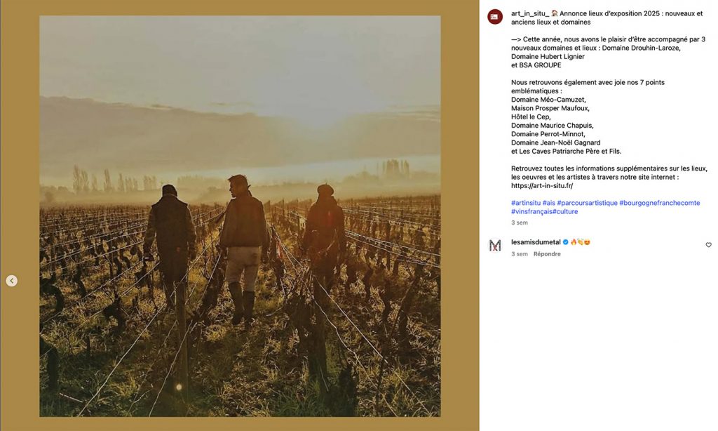Open the #bourgognefranchecomte hashtag
Image resolution: width=718 pixels, height=431 pixels.
click(x=659, y=203)
